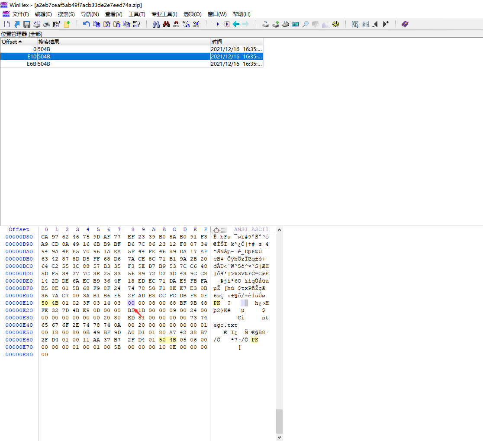
Task: Undo with the blue curved arrow
Action: click(86, 24)
